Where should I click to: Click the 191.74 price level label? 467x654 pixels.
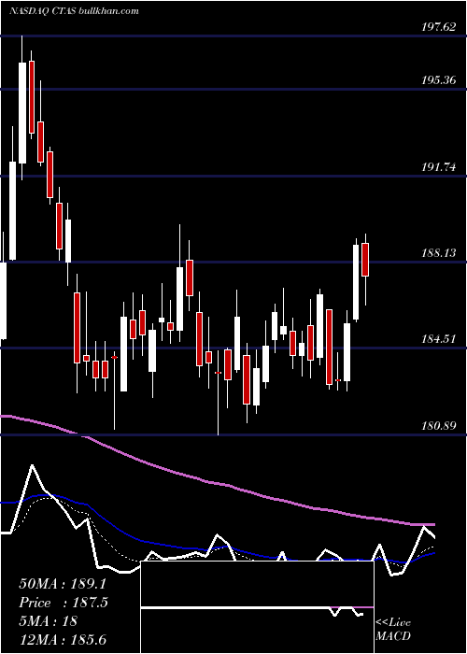[x=438, y=167]
